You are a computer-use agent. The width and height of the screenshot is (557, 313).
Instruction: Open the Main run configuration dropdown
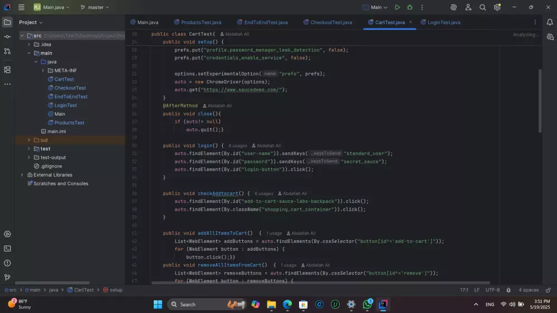coord(375,7)
